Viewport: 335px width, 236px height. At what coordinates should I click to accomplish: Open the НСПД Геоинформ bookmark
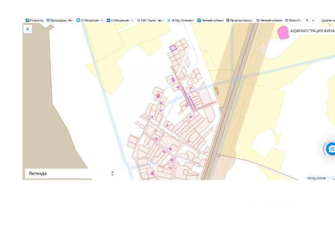(180, 20)
